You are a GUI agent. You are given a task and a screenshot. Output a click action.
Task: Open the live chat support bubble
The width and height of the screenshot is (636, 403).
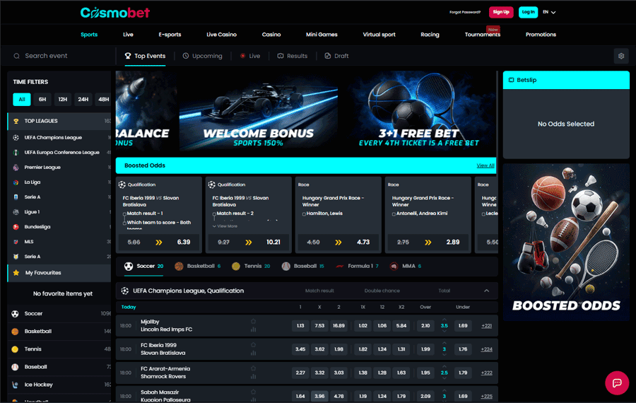[617, 382]
